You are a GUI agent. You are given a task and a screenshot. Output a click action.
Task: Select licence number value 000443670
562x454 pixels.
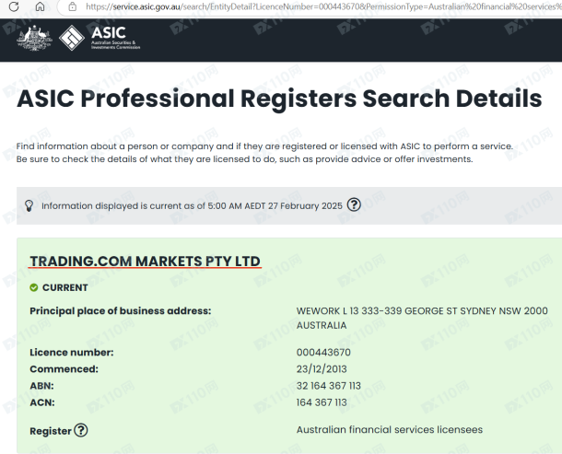[x=323, y=352]
